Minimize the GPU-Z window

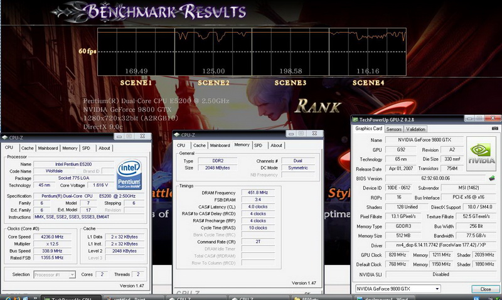tap(469, 119)
